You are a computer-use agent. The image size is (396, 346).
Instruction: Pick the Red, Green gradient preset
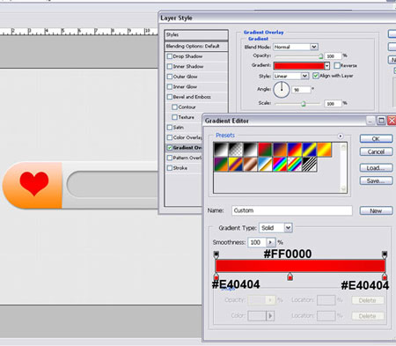click(x=265, y=150)
